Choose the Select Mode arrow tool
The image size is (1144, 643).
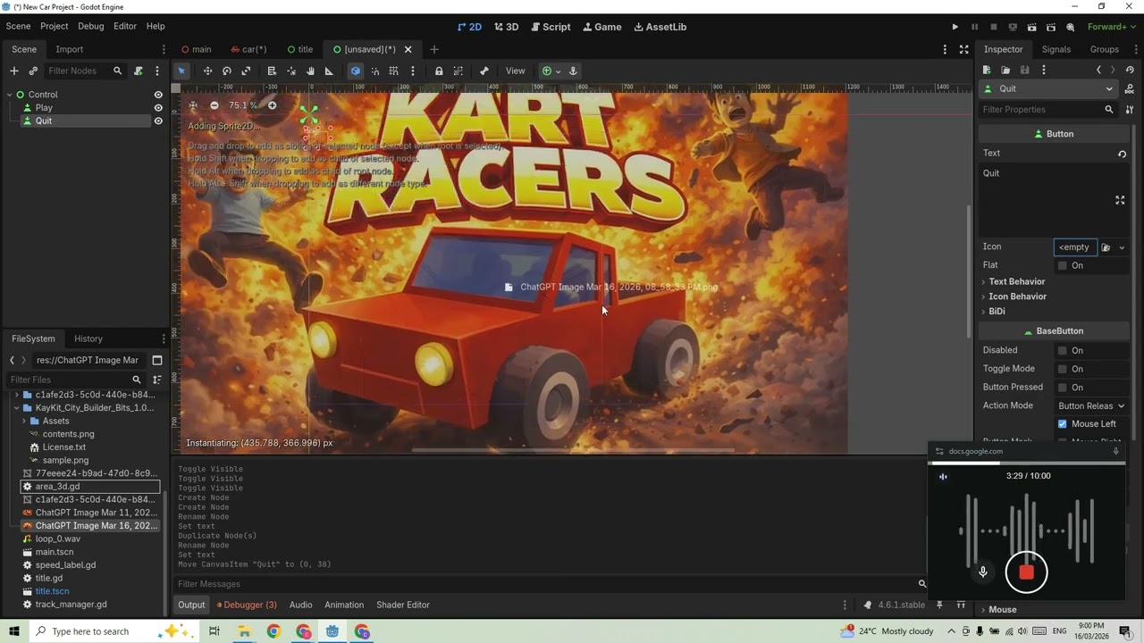[181, 71]
